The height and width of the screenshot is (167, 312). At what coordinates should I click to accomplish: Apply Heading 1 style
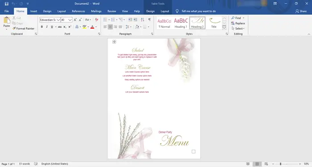[x=181, y=23]
